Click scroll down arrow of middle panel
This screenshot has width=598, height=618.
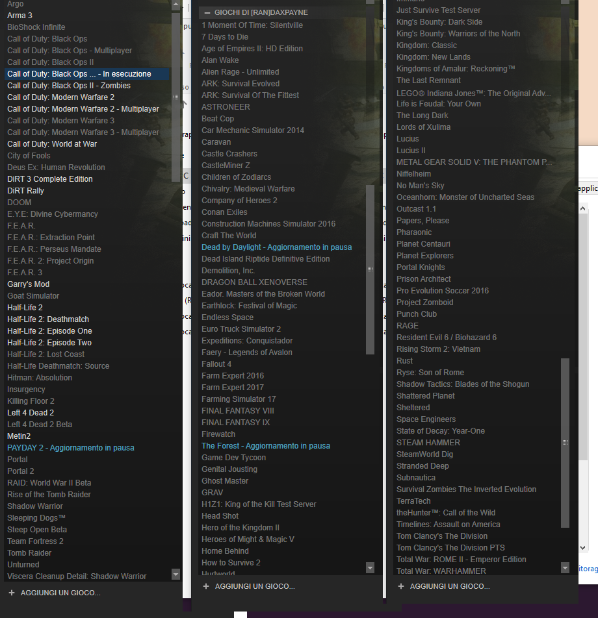pos(370,568)
